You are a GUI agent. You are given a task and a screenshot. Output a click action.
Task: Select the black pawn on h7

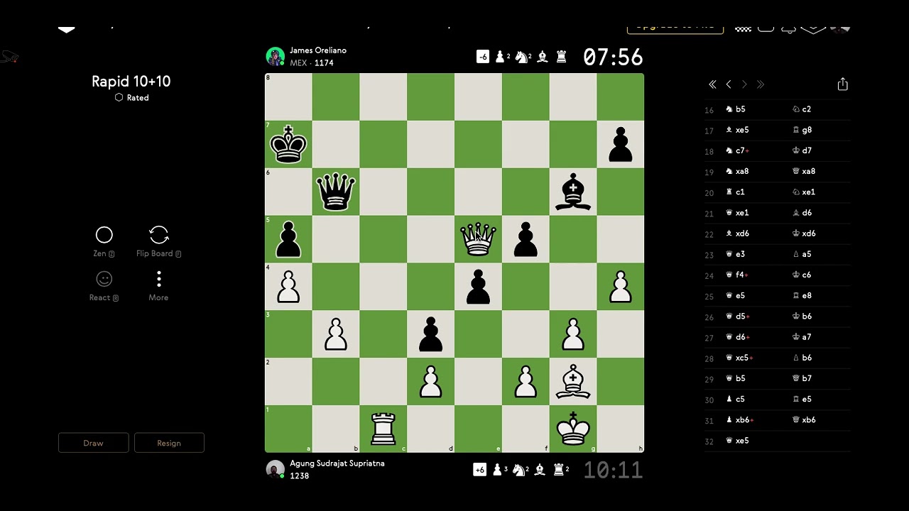click(621, 144)
